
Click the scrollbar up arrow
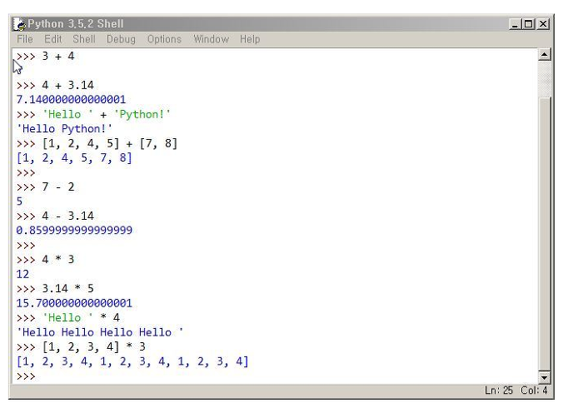(x=544, y=54)
